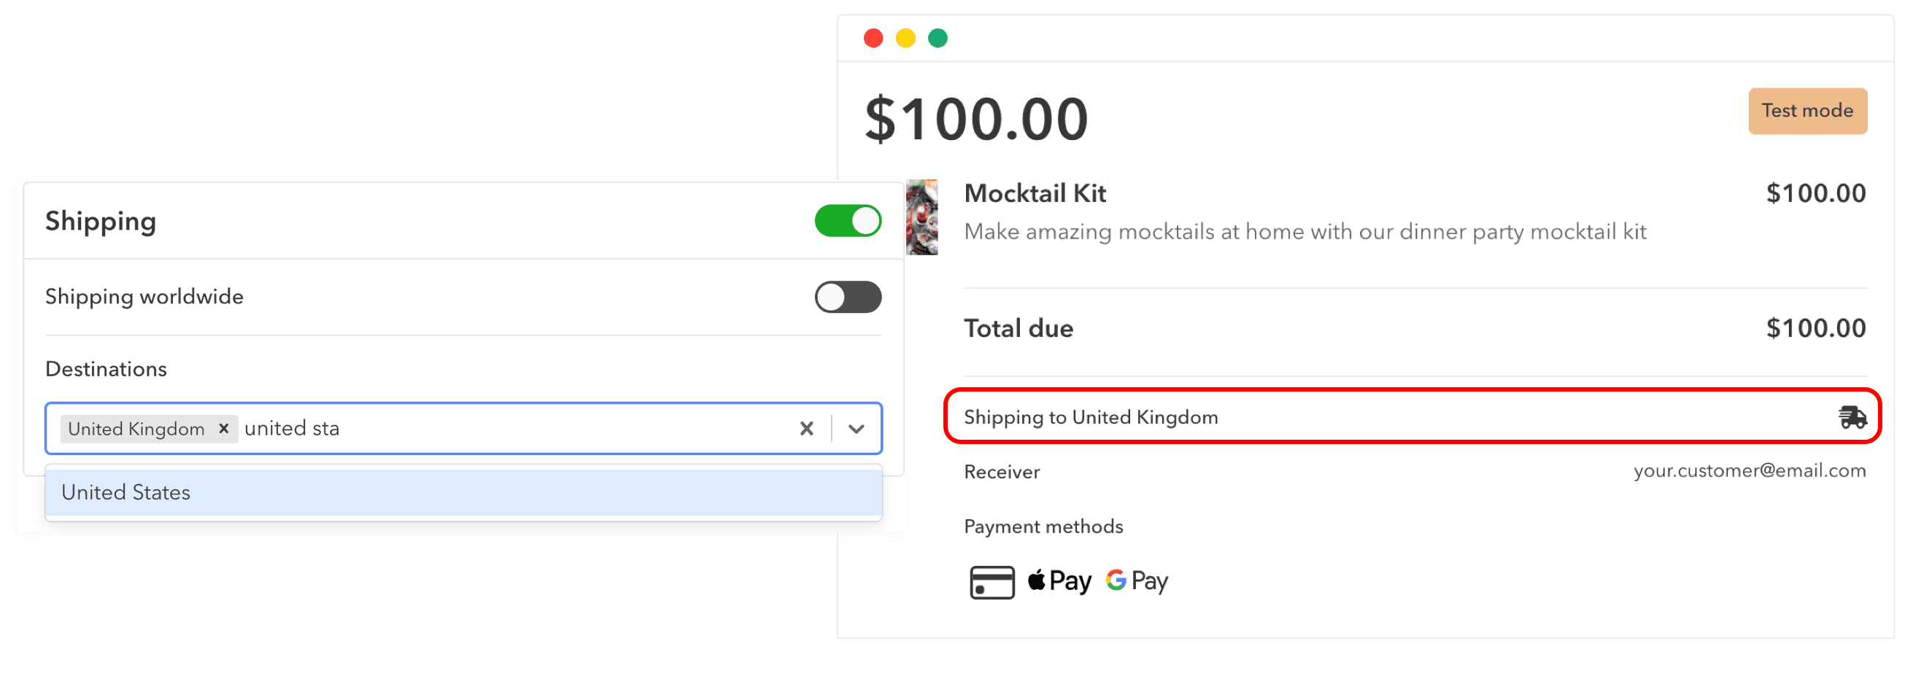
Task: Click the shipping truck icon
Action: [1852, 417]
